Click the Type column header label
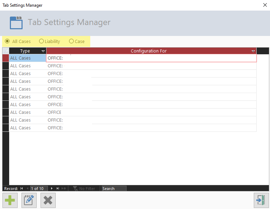The width and height of the screenshot is (270, 209). tap(25, 51)
